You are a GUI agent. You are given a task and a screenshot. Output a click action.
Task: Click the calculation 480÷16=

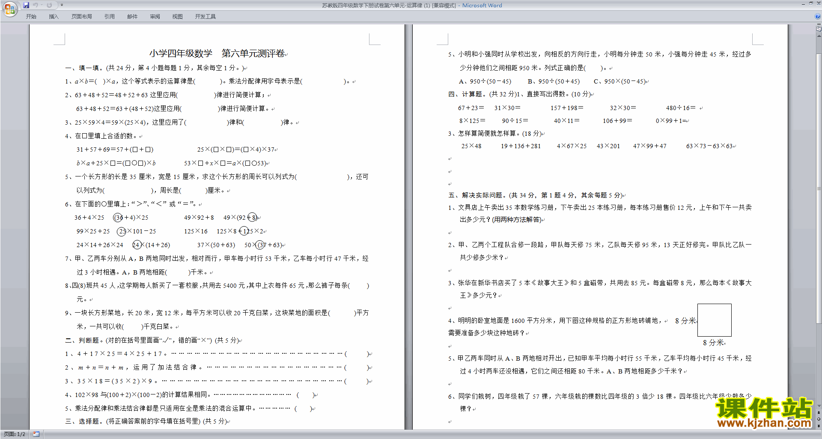click(681, 108)
